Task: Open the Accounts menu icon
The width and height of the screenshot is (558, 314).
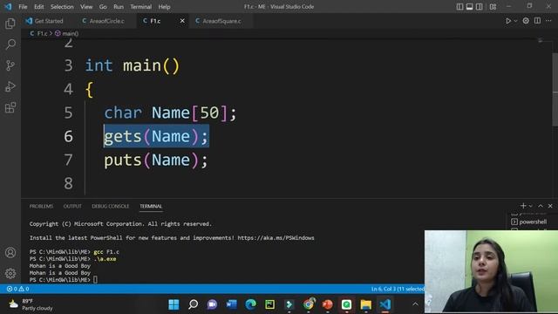Action: pyautogui.click(x=10, y=252)
